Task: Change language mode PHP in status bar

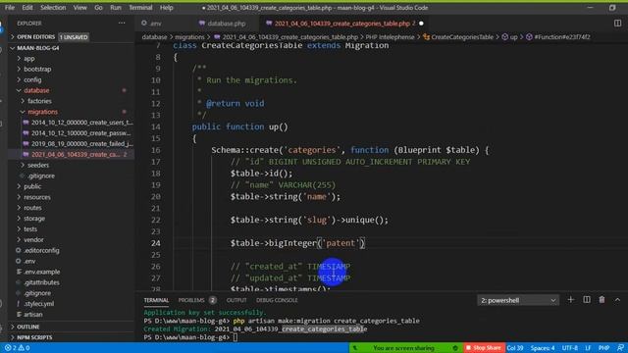Action: 603,348
